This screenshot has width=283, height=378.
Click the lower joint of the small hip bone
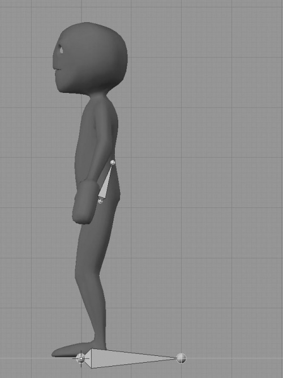(x=100, y=200)
